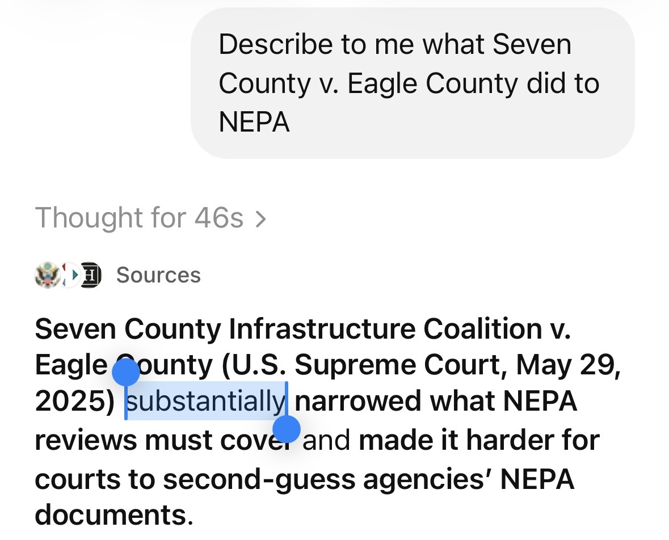Viewport: 669px width, 540px height.
Task: Tap the selection end handle after "substantially"
Action: tap(287, 428)
